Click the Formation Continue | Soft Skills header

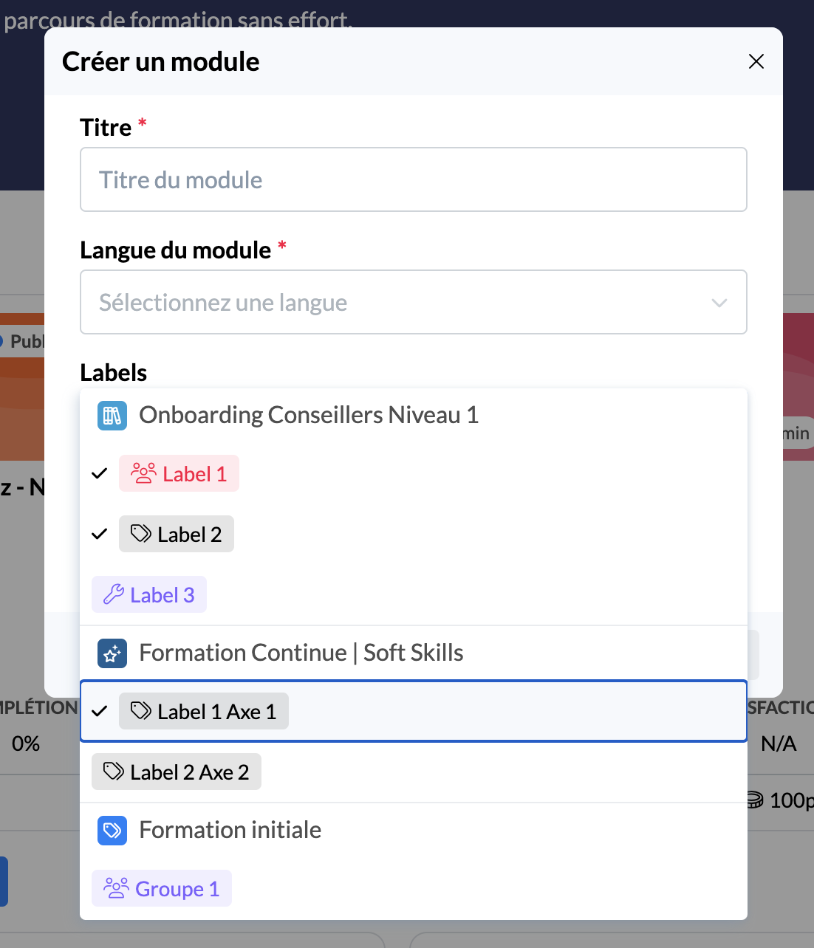301,653
